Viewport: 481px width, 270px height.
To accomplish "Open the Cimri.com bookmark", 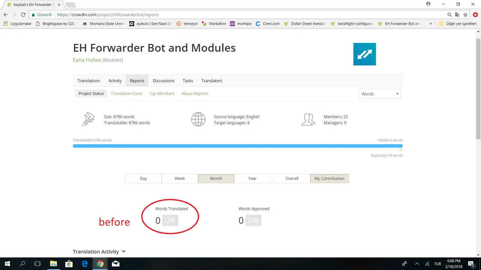I will pyautogui.click(x=268, y=24).
